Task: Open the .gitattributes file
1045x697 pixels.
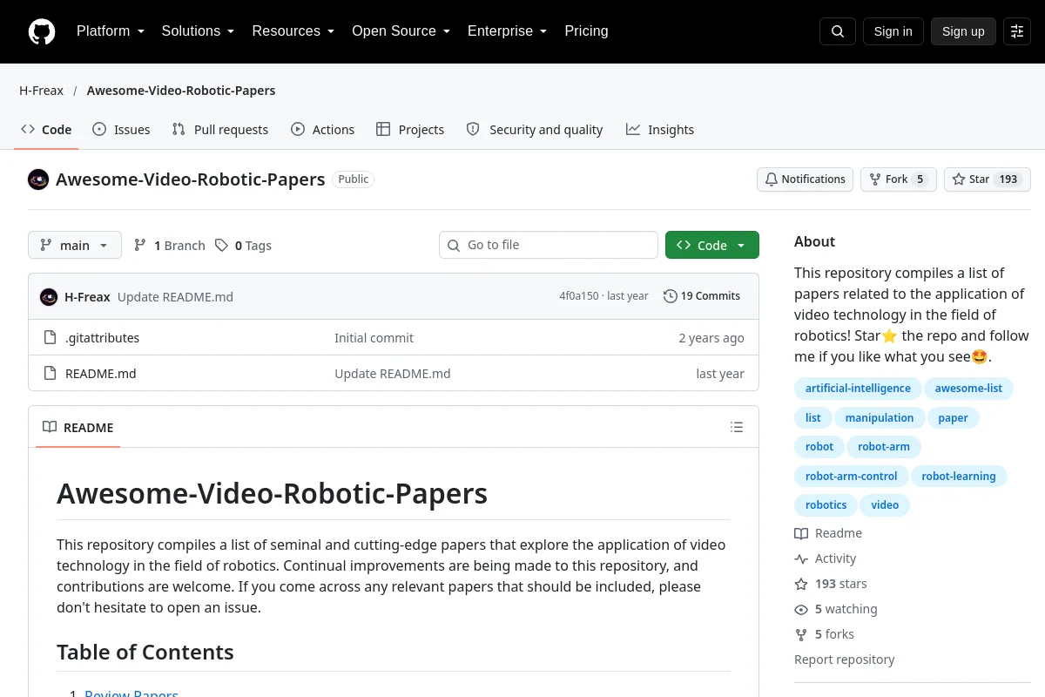Action: 102,338
